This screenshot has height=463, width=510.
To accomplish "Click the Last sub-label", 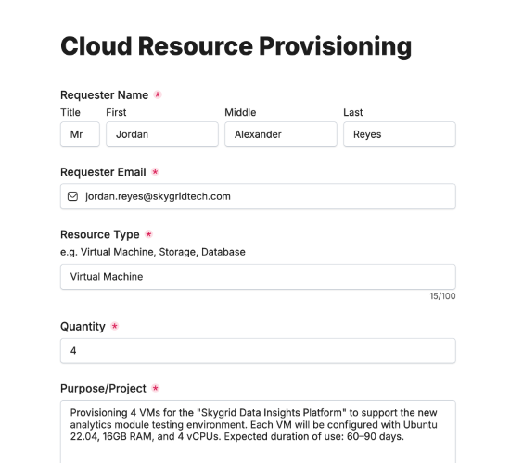I will tap(353, 112).
